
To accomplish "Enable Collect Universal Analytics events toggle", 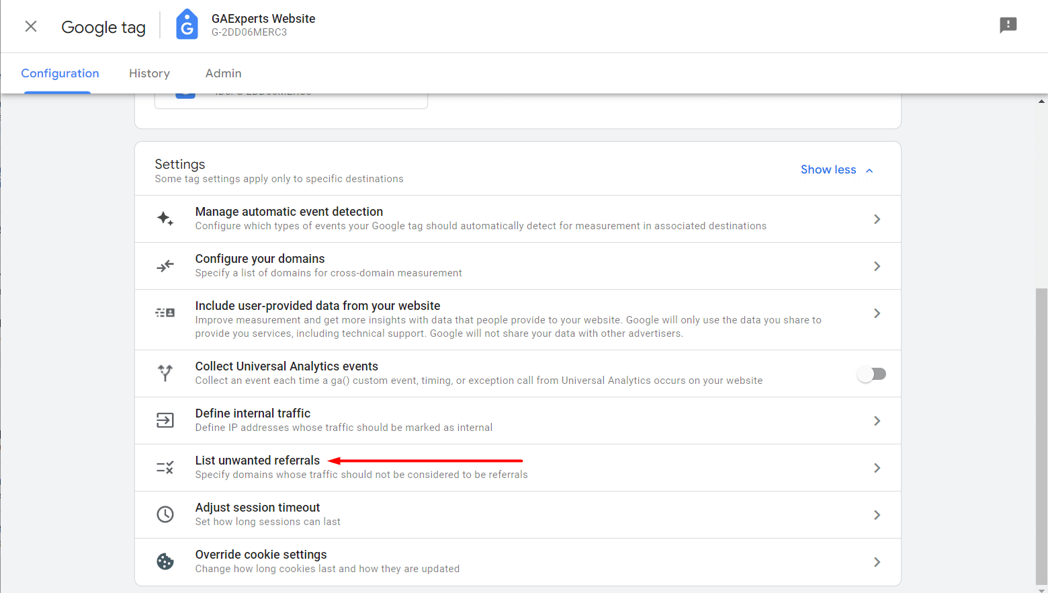I will coord(872,373).
